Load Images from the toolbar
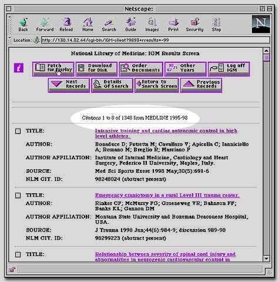Image resolution: width=279 pixels, height=282 pixels. tap(152, 25)
